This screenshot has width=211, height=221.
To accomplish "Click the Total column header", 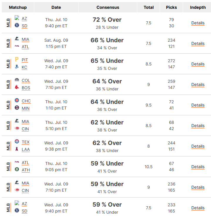I will [148, 7].
